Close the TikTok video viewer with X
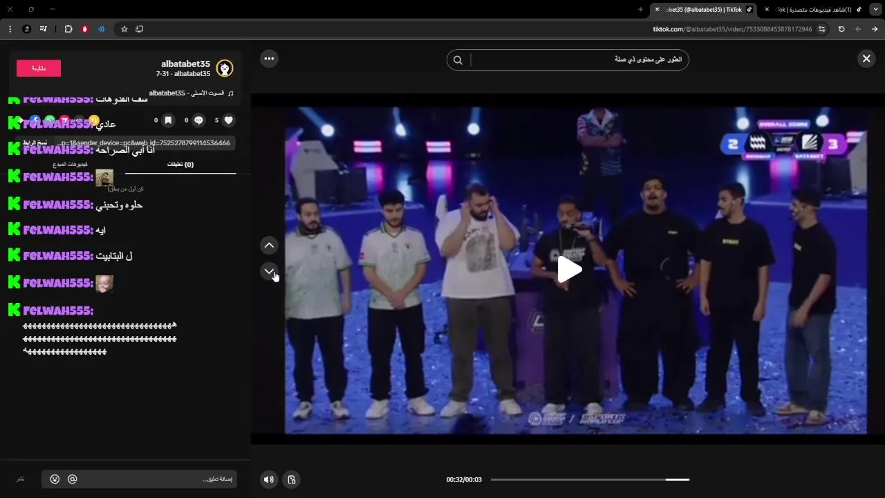The image size is (885, 498). point(866,59)
